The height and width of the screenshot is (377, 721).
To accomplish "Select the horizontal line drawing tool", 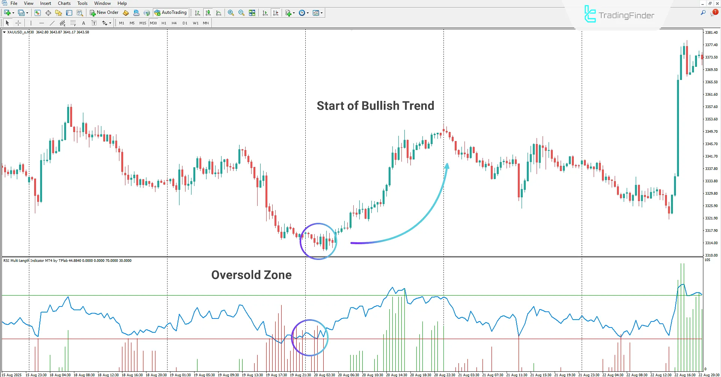I will click(41, 23).
